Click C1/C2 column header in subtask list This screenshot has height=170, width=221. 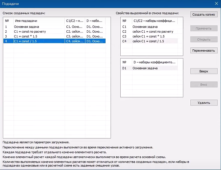point(75,21)
